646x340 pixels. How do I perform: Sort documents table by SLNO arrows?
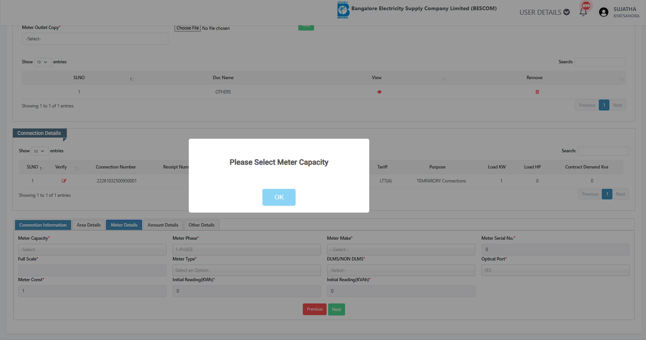[x=132, y=79]
